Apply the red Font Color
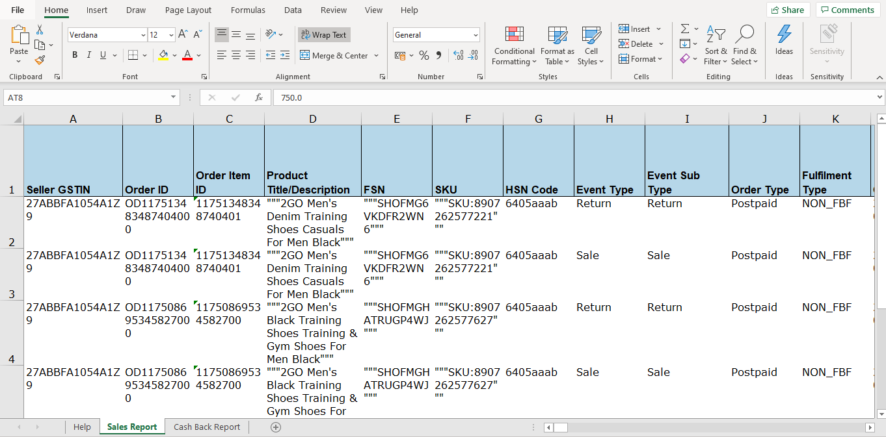This screenshot has height=437, width=886. tap(187, 55)
